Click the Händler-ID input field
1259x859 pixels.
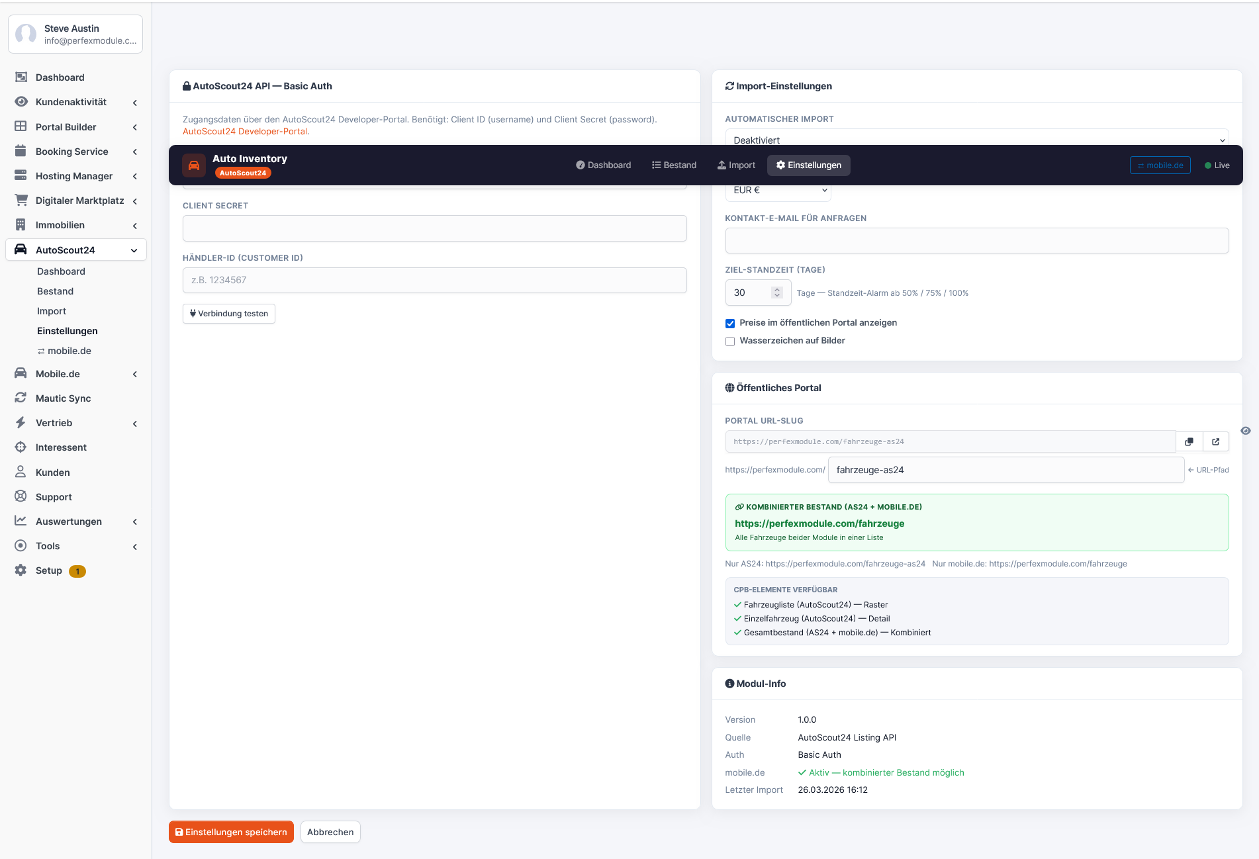pyautogui.click(x=434, y=280)
